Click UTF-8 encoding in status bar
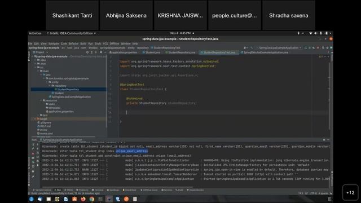 pyautogui.click(x=313, y=193)
